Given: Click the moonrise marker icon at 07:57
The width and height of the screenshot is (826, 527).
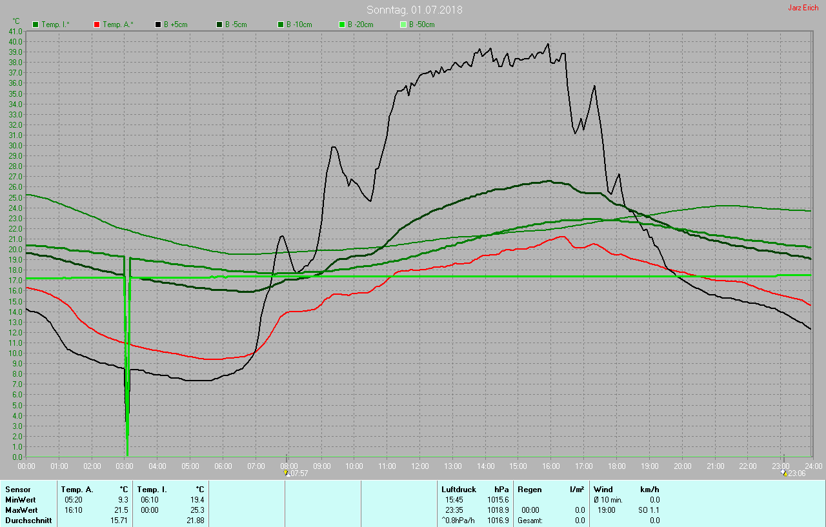Looking at the screenshot, I should [x=286, y=473].
